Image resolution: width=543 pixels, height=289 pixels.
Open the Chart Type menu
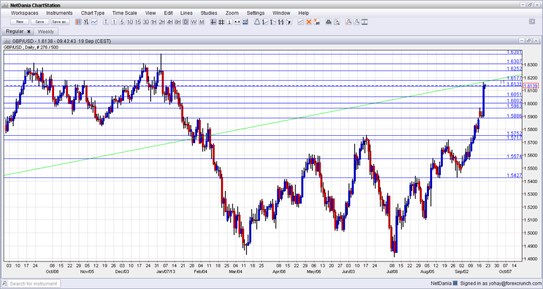pyautogui.click(x=93, y=13)
